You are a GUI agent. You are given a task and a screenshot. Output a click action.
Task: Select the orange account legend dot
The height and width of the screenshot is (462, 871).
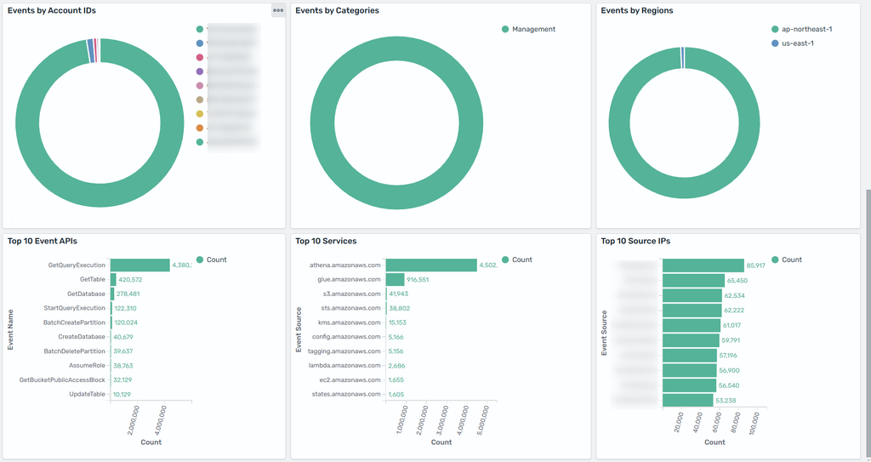(x=199, y=128)
